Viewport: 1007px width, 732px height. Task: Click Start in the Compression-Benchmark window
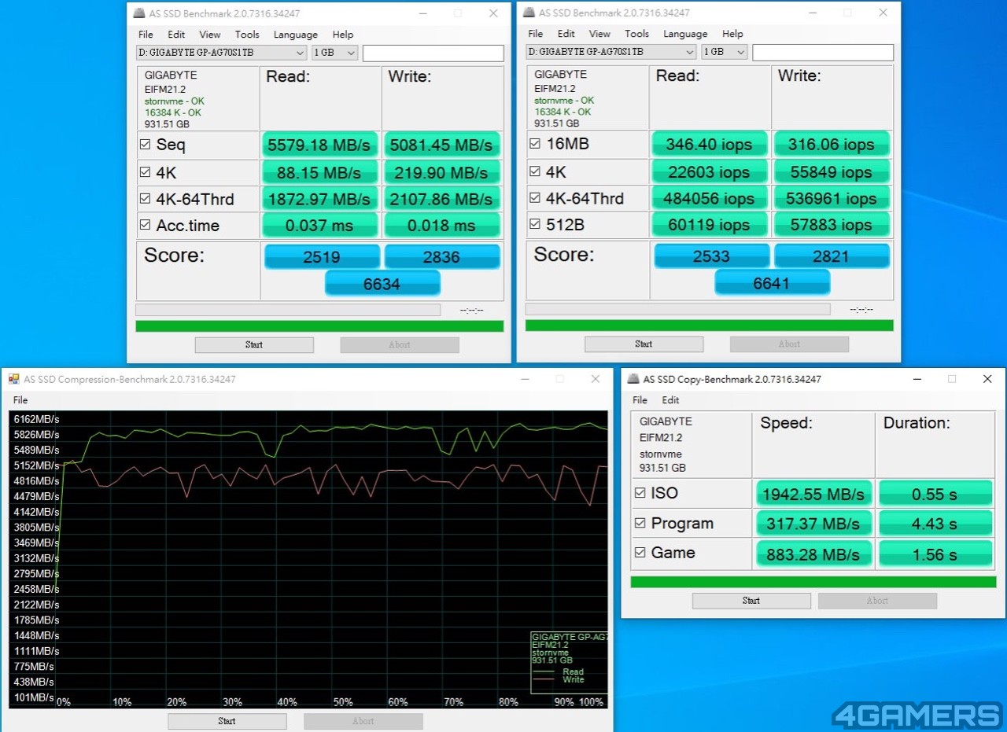(x=227, y=721)
